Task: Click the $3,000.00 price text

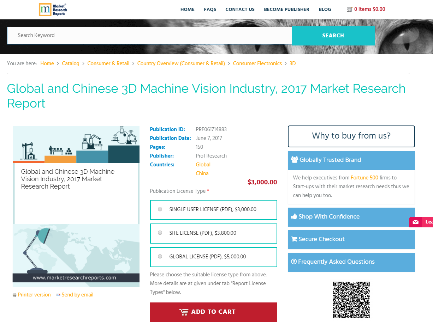Action: click(262, 182)
